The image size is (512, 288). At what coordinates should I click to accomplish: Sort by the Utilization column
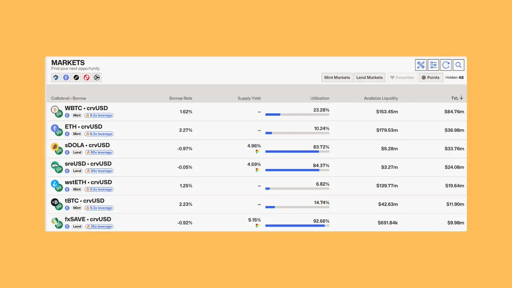pos(320,99)
